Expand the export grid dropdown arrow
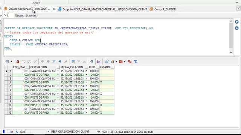Viewport: 241px width, 135px height. tap(125, 61)
